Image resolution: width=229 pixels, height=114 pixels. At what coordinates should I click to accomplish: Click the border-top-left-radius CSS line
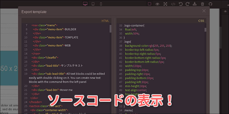(142, 50)
